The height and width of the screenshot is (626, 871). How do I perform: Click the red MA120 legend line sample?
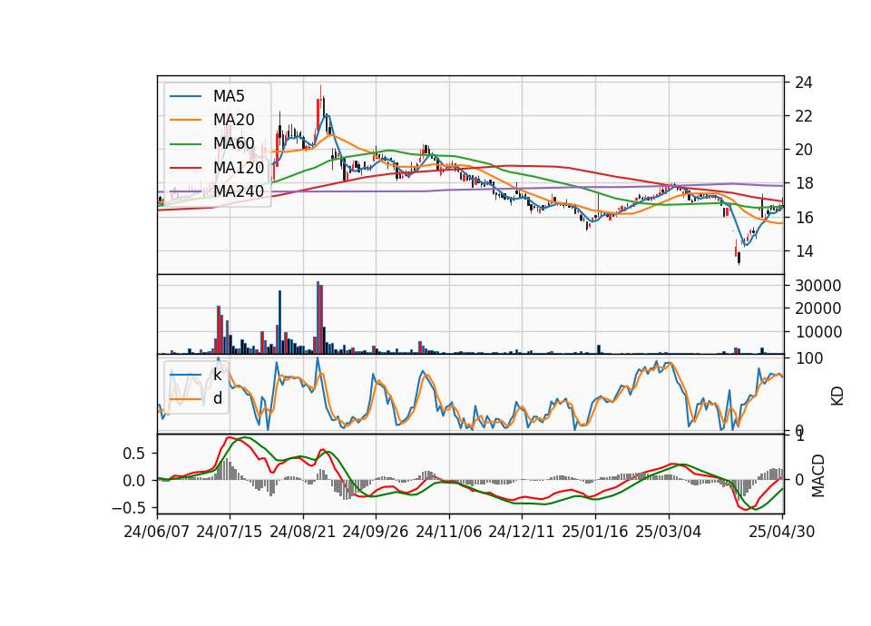pyautogui.click(x=185, y=169)
